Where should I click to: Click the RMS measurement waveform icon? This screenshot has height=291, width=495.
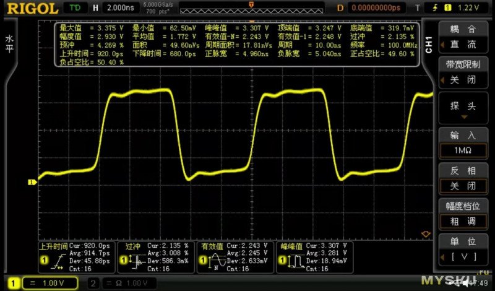[x=214, y=263]
